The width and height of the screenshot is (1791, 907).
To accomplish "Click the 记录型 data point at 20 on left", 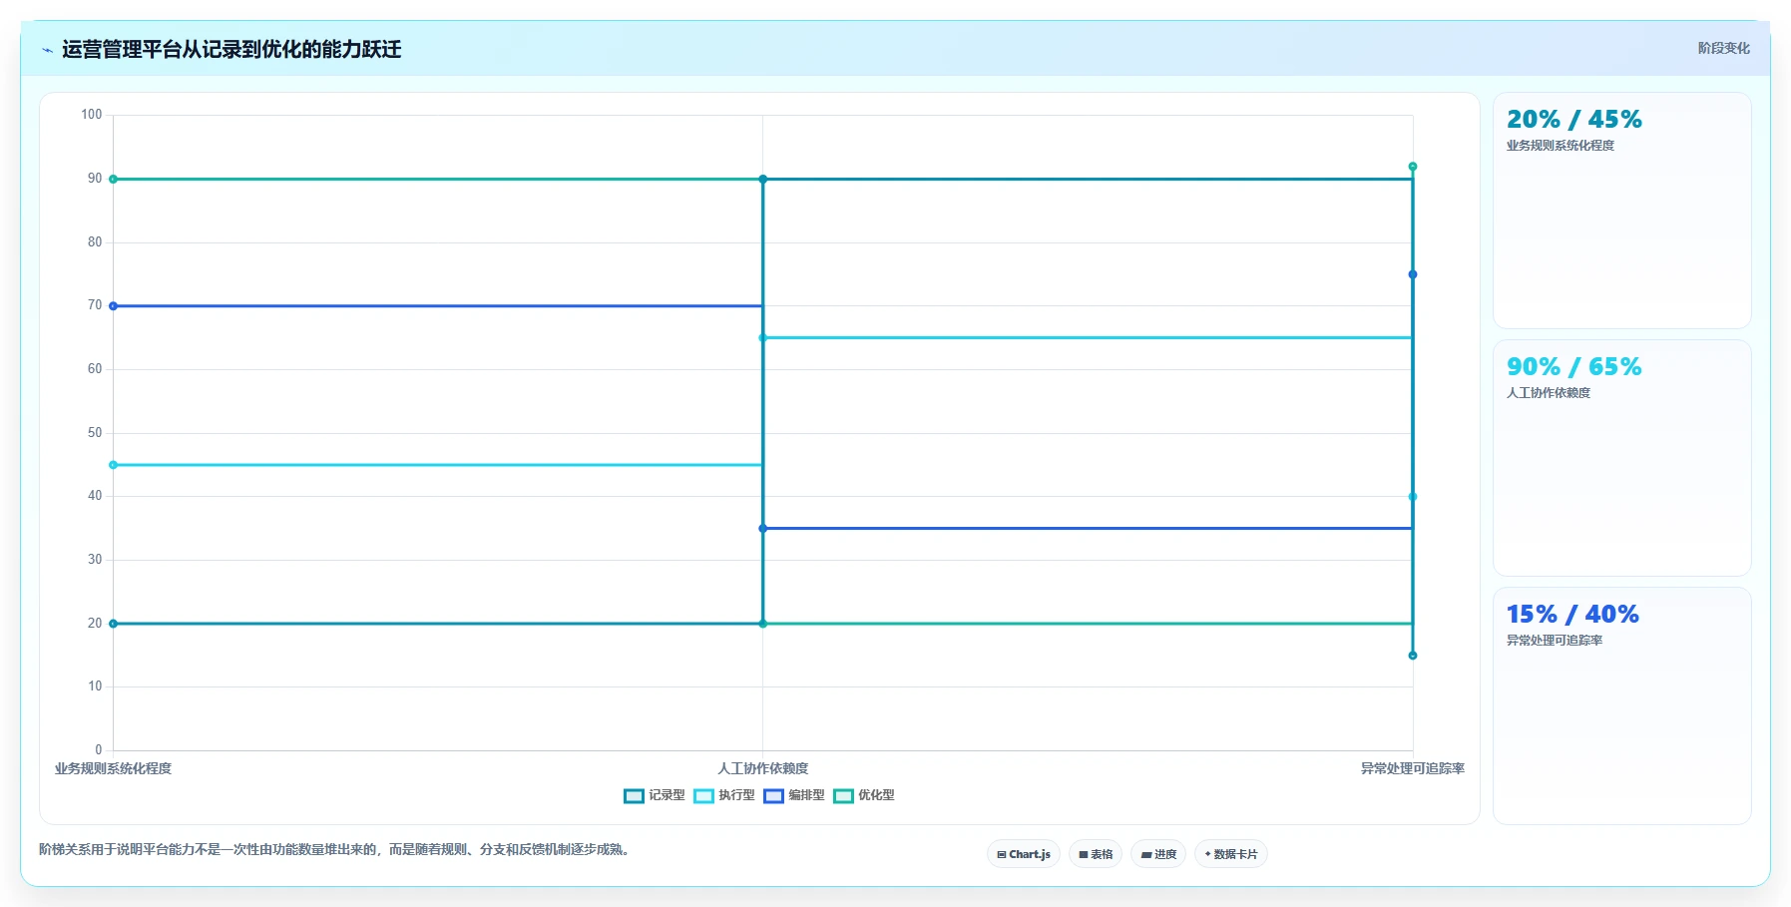I will click(113, 624).
